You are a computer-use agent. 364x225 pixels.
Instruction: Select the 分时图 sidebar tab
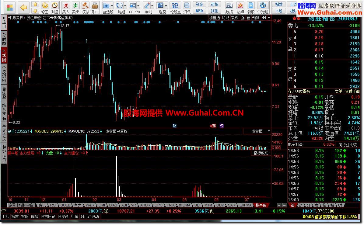4,39
